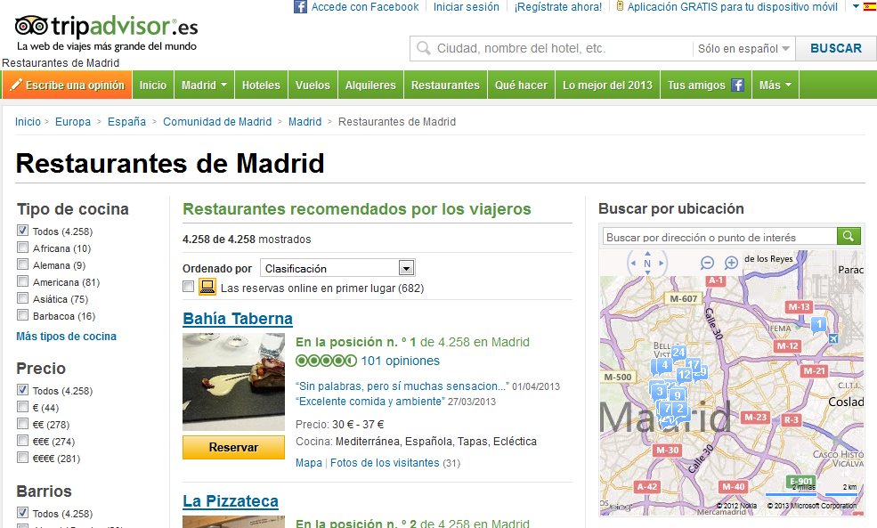The height and width of the screenshot is (528, 877).
Task: Click the Reservar button for Bahía Taberna
Action: click(x=233, y=447)
